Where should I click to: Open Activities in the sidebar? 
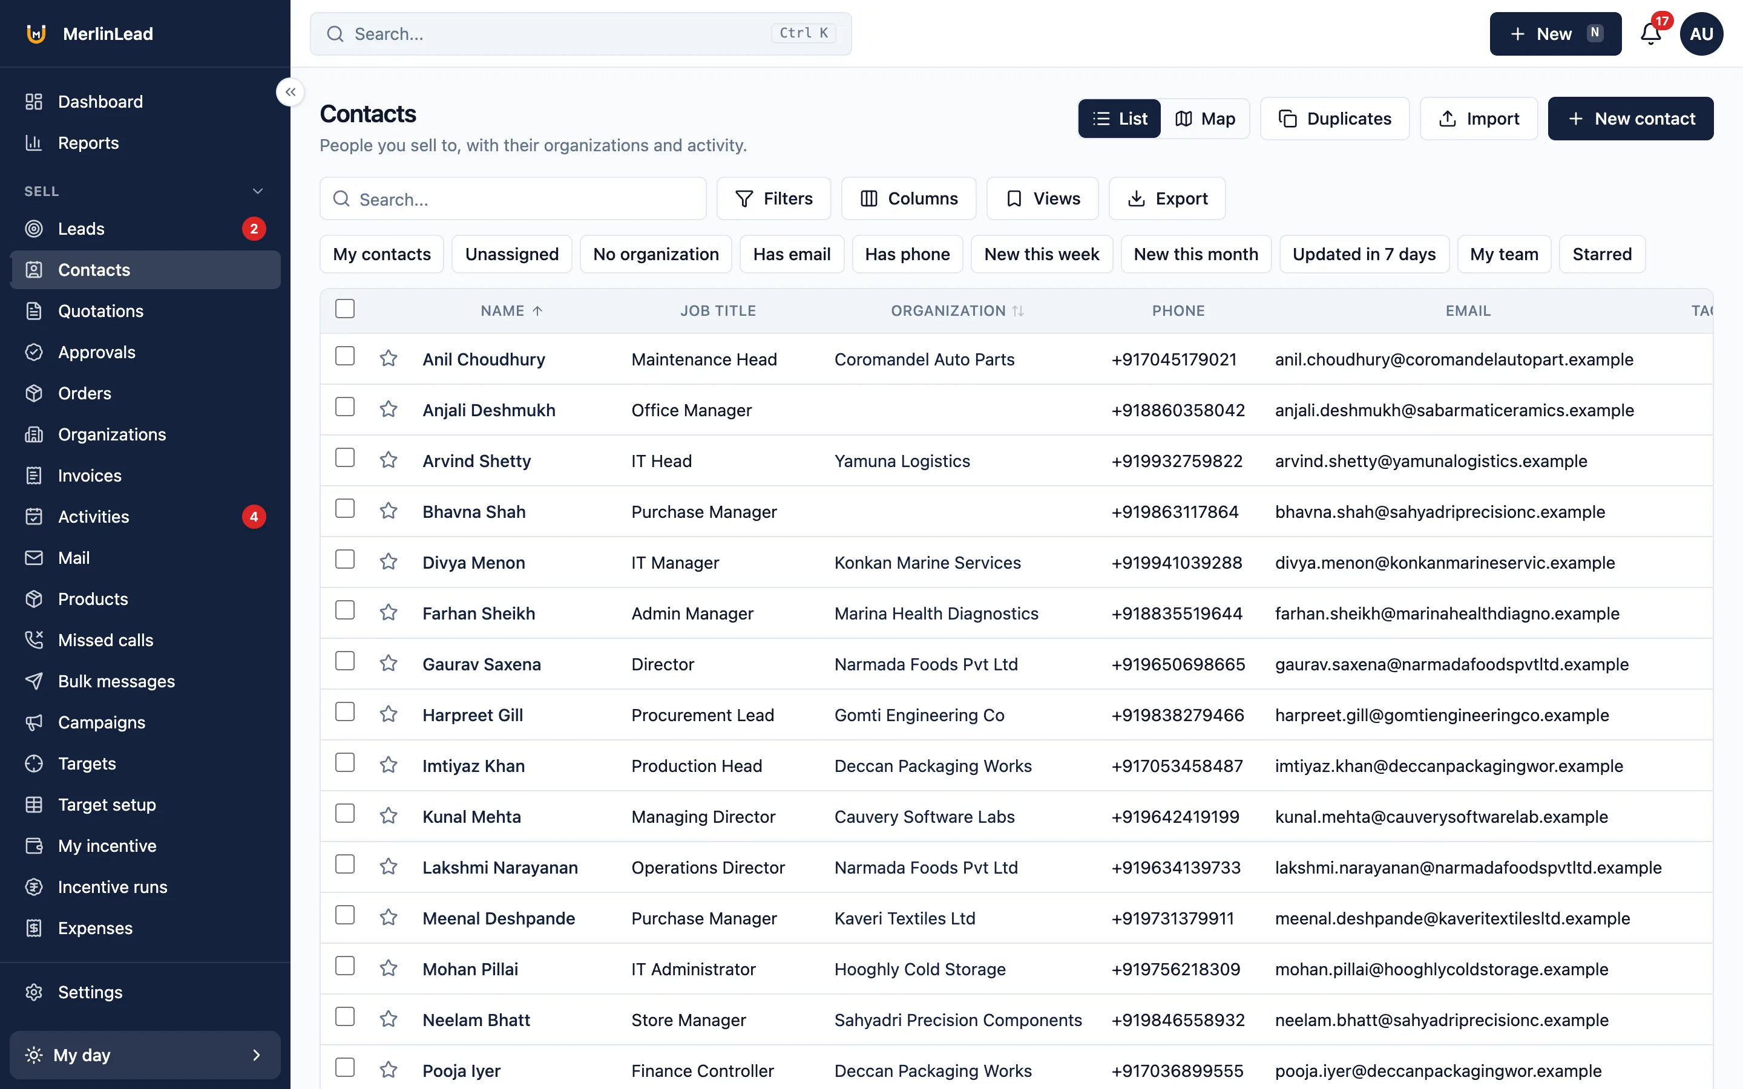coord(145,517)
